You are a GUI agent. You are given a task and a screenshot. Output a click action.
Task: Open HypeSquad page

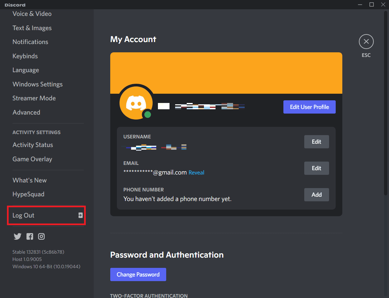[28, 194]
